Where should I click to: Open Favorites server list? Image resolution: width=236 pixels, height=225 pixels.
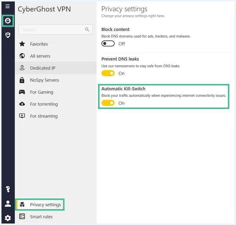click(56, 44)
